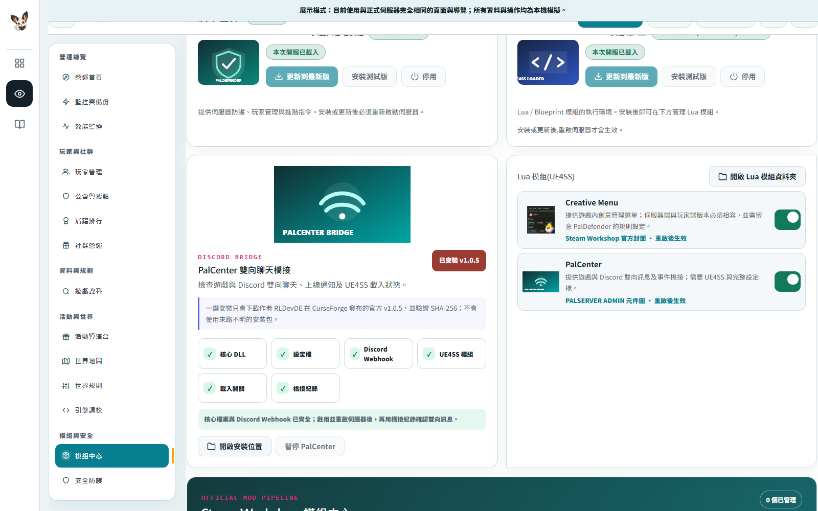818x511 pixels.
Task: Toggle the PalCenter Lua mod switch
Action: coord(787,282)
